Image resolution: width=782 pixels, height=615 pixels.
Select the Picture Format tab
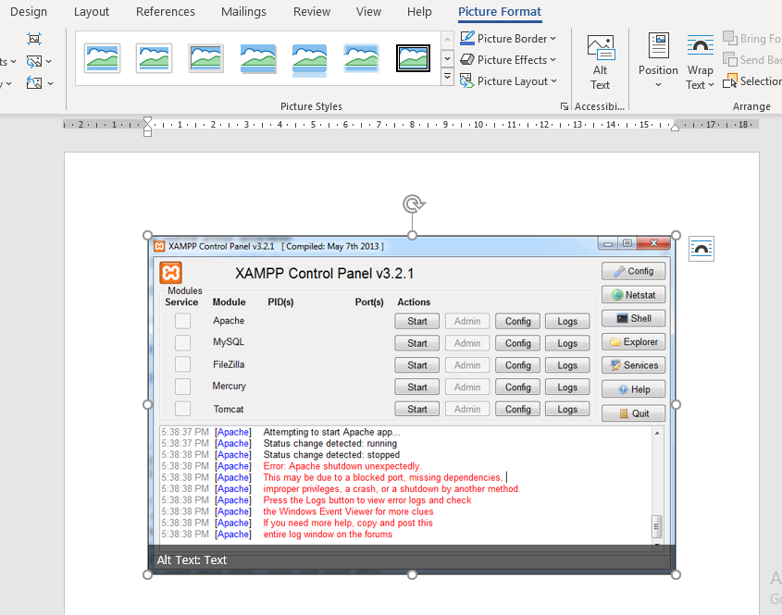click(x=500, y=11)
